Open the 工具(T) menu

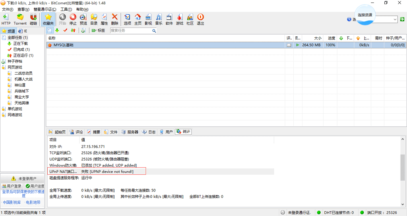[x=66, y=9]
